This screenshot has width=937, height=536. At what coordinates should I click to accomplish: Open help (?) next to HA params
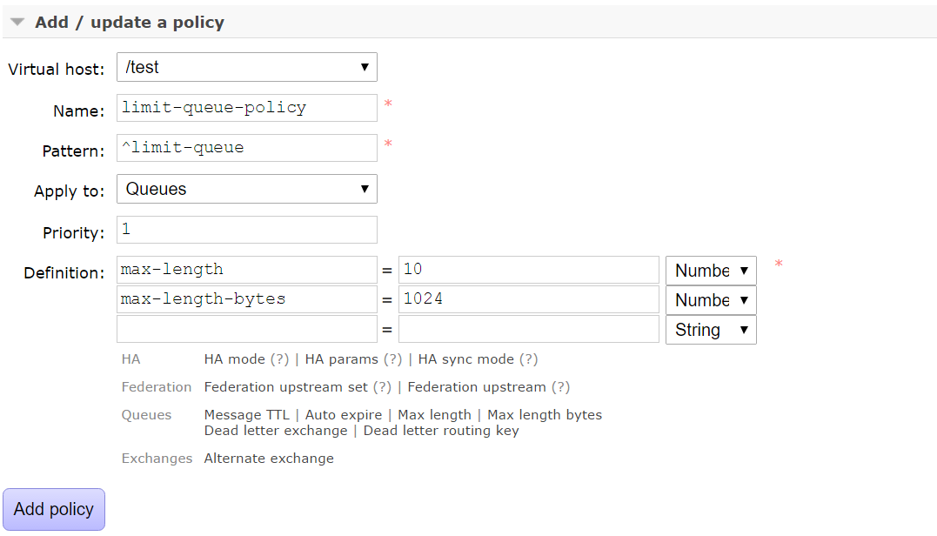coord(393,359)
